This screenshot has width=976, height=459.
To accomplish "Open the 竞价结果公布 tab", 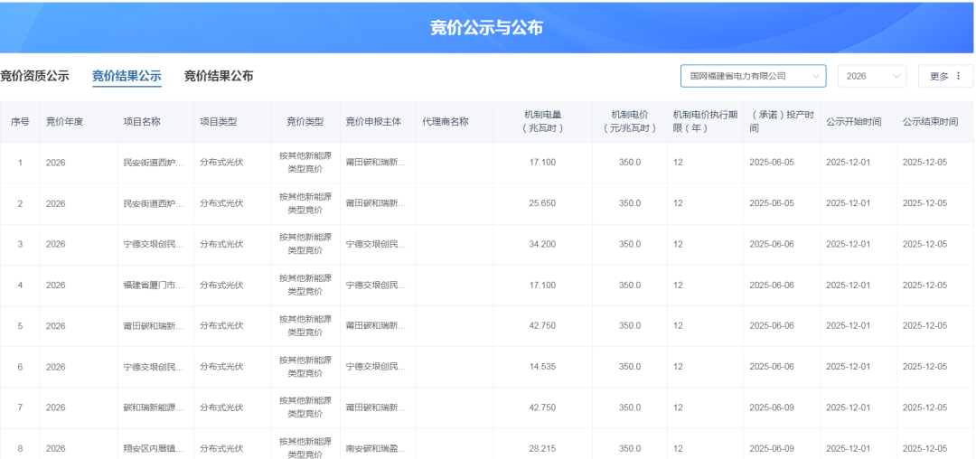I will tap(219, 76).
